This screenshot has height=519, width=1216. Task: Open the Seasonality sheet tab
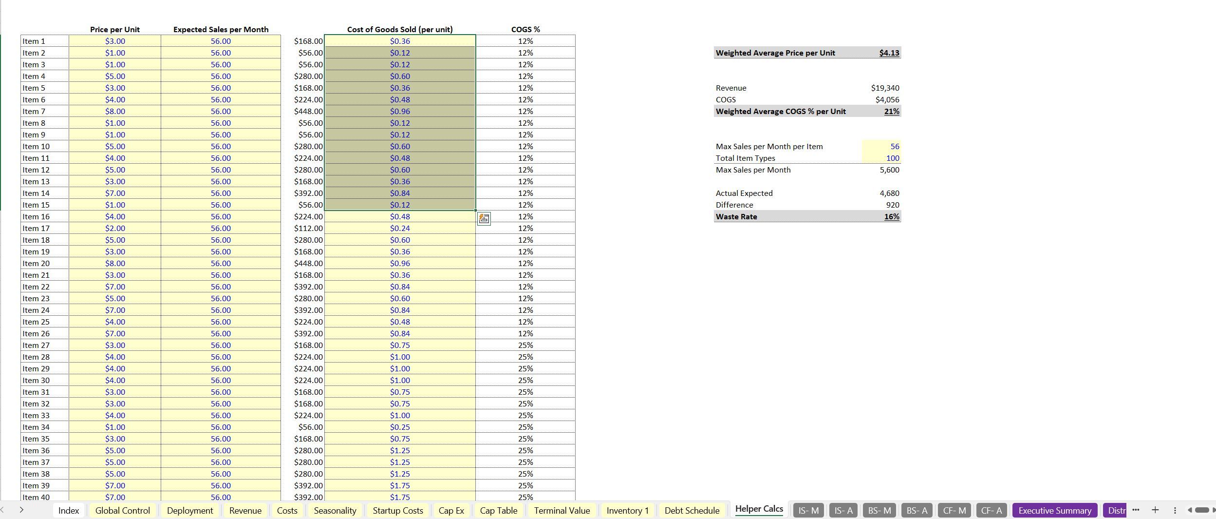[x=335, y=510]
